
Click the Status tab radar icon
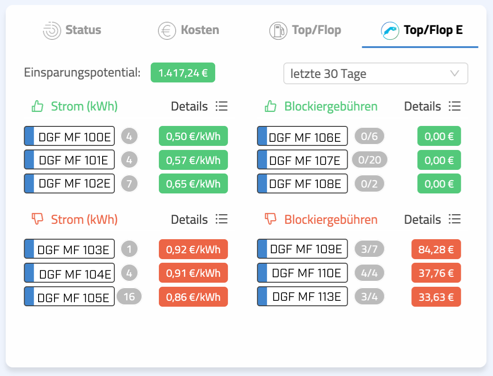pos(51,31)
